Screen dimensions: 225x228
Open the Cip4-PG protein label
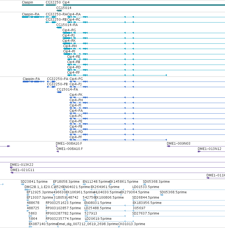(76, 79)
